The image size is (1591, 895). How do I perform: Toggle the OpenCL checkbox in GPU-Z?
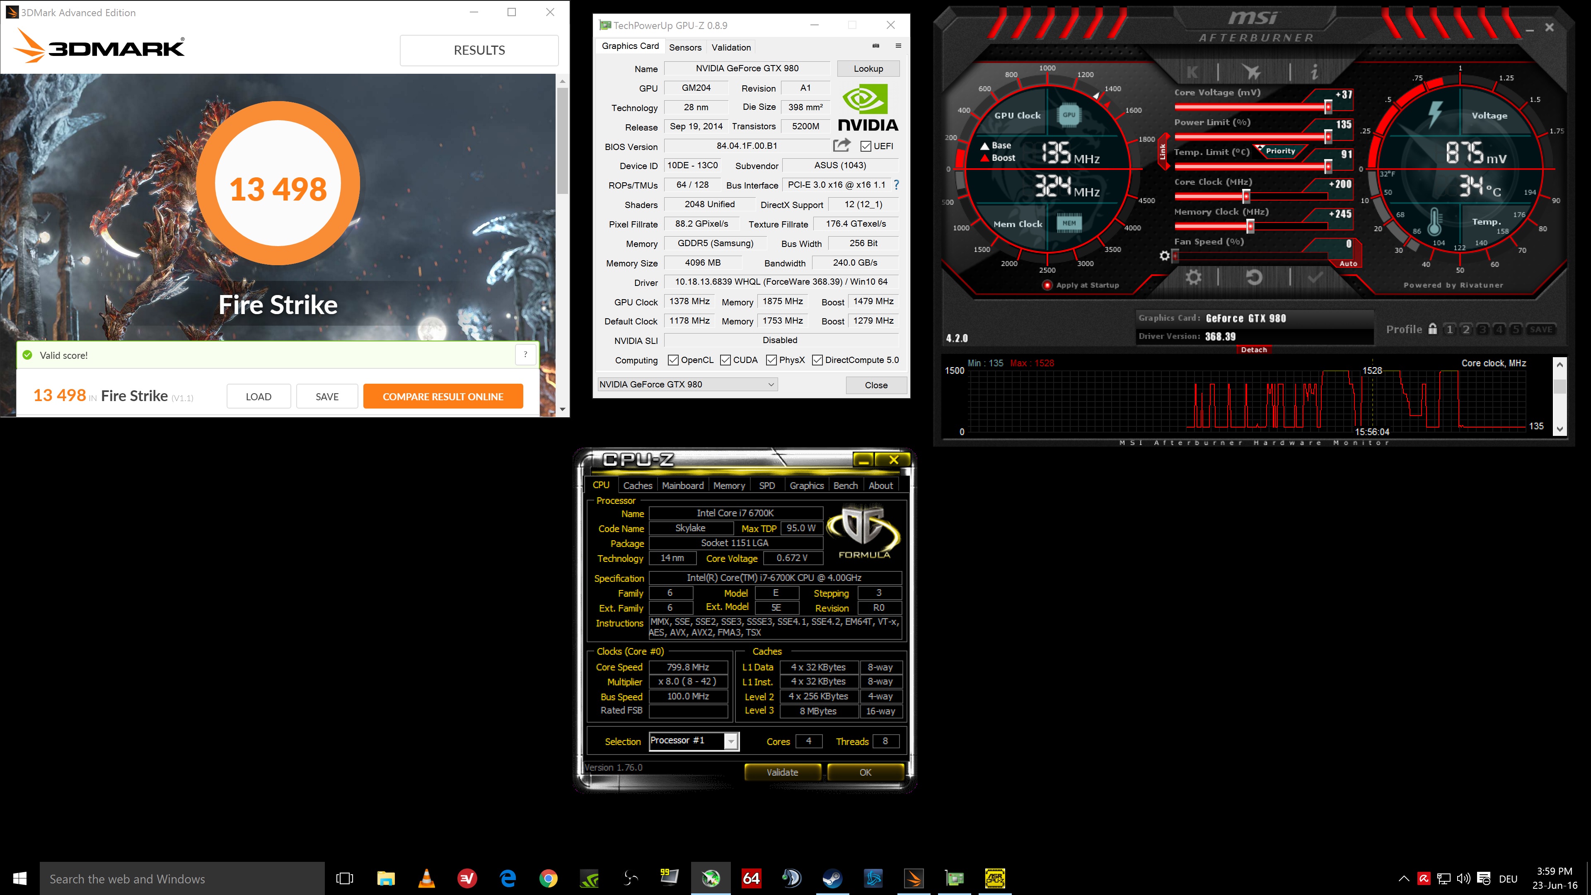(673, 360)
